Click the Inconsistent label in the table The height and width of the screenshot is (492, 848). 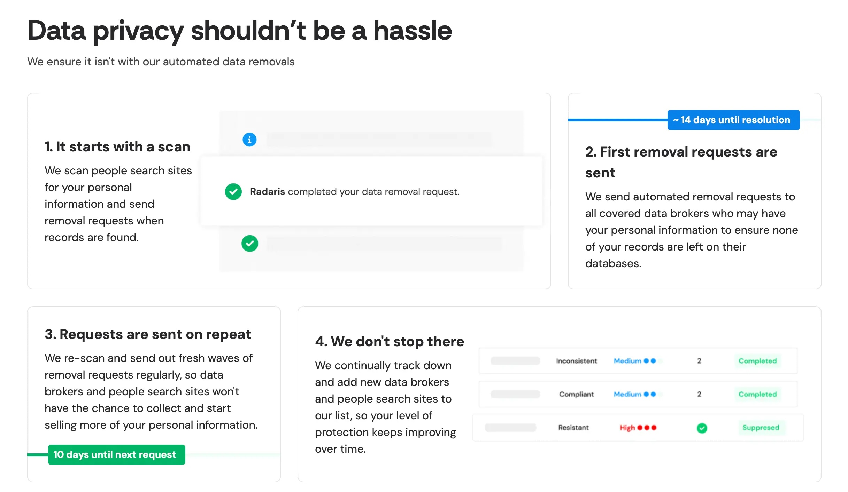point(576,361)
